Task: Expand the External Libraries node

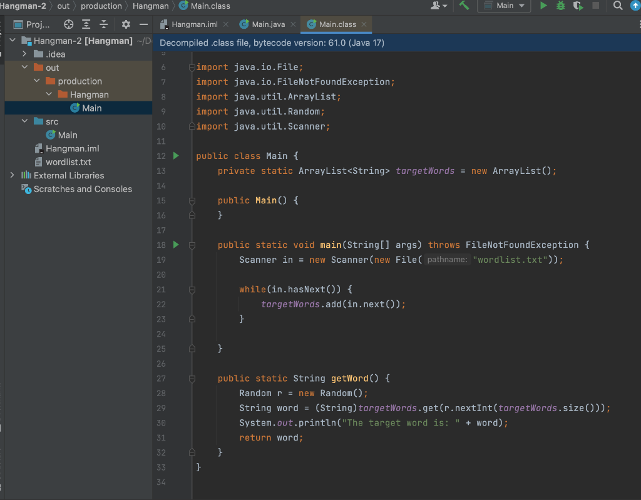Action: coord(12,176)
